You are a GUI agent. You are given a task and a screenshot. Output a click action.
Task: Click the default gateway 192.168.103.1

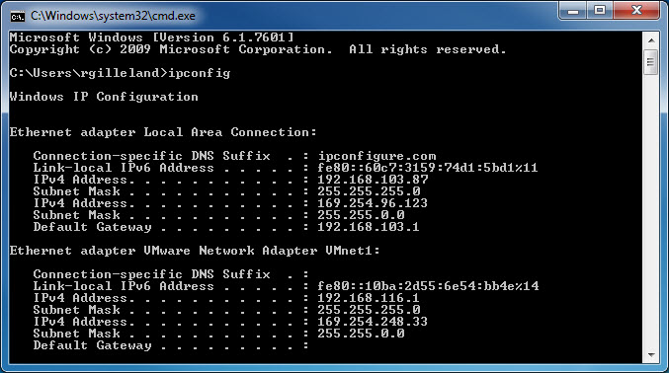coord(369,227)
